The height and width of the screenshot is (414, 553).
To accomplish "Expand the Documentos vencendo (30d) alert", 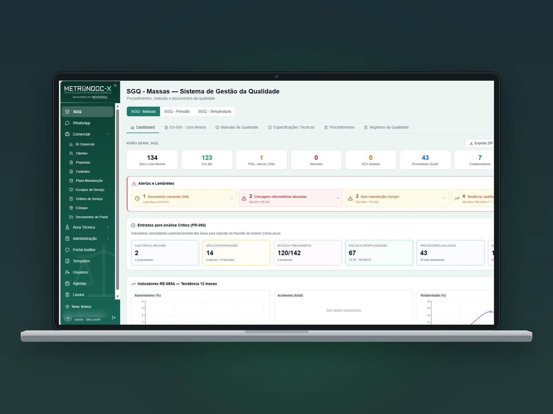I will [184, 198].
